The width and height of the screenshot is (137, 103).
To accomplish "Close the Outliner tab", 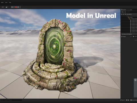I will 131,10.
